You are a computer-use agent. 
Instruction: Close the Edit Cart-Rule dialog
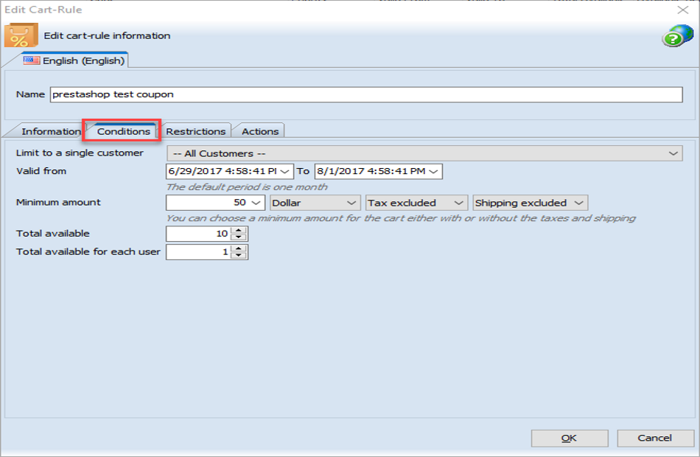(x=682, y=10)
